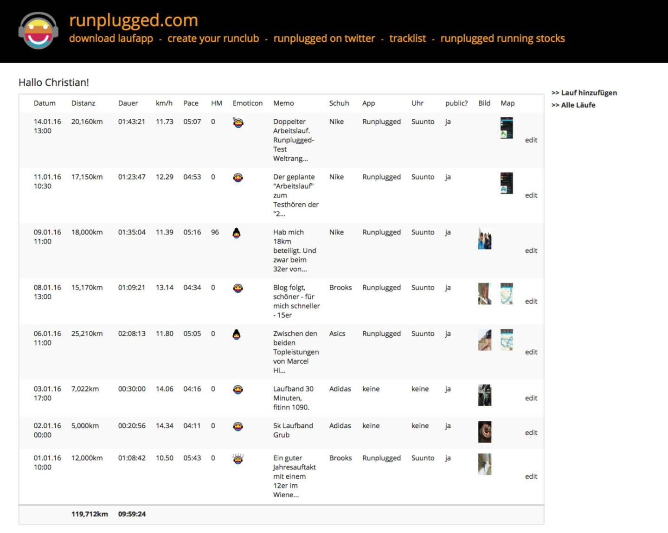668x533 pixels.
Task: Open map thumbnail for the 06.01.16 run
Action: coord(507,340)
